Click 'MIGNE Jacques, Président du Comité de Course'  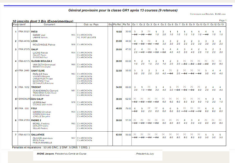coord(61,154)
